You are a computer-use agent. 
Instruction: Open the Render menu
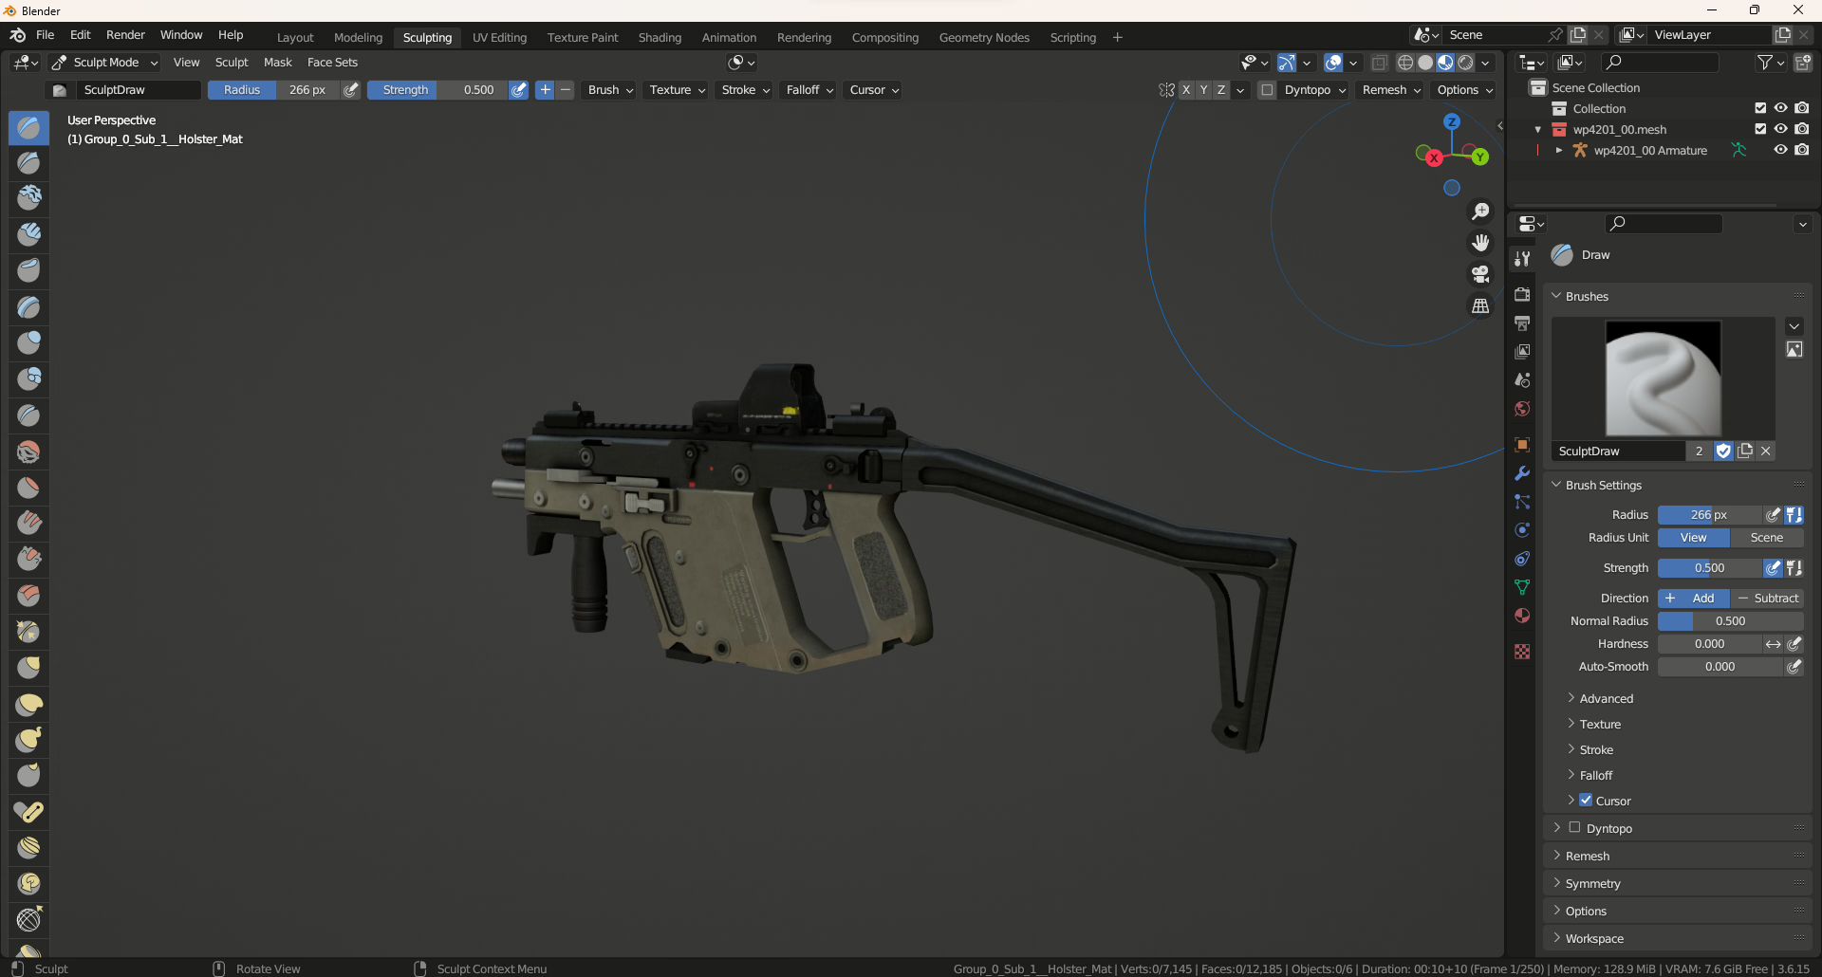pyautogui.click(x=125, y=35)
